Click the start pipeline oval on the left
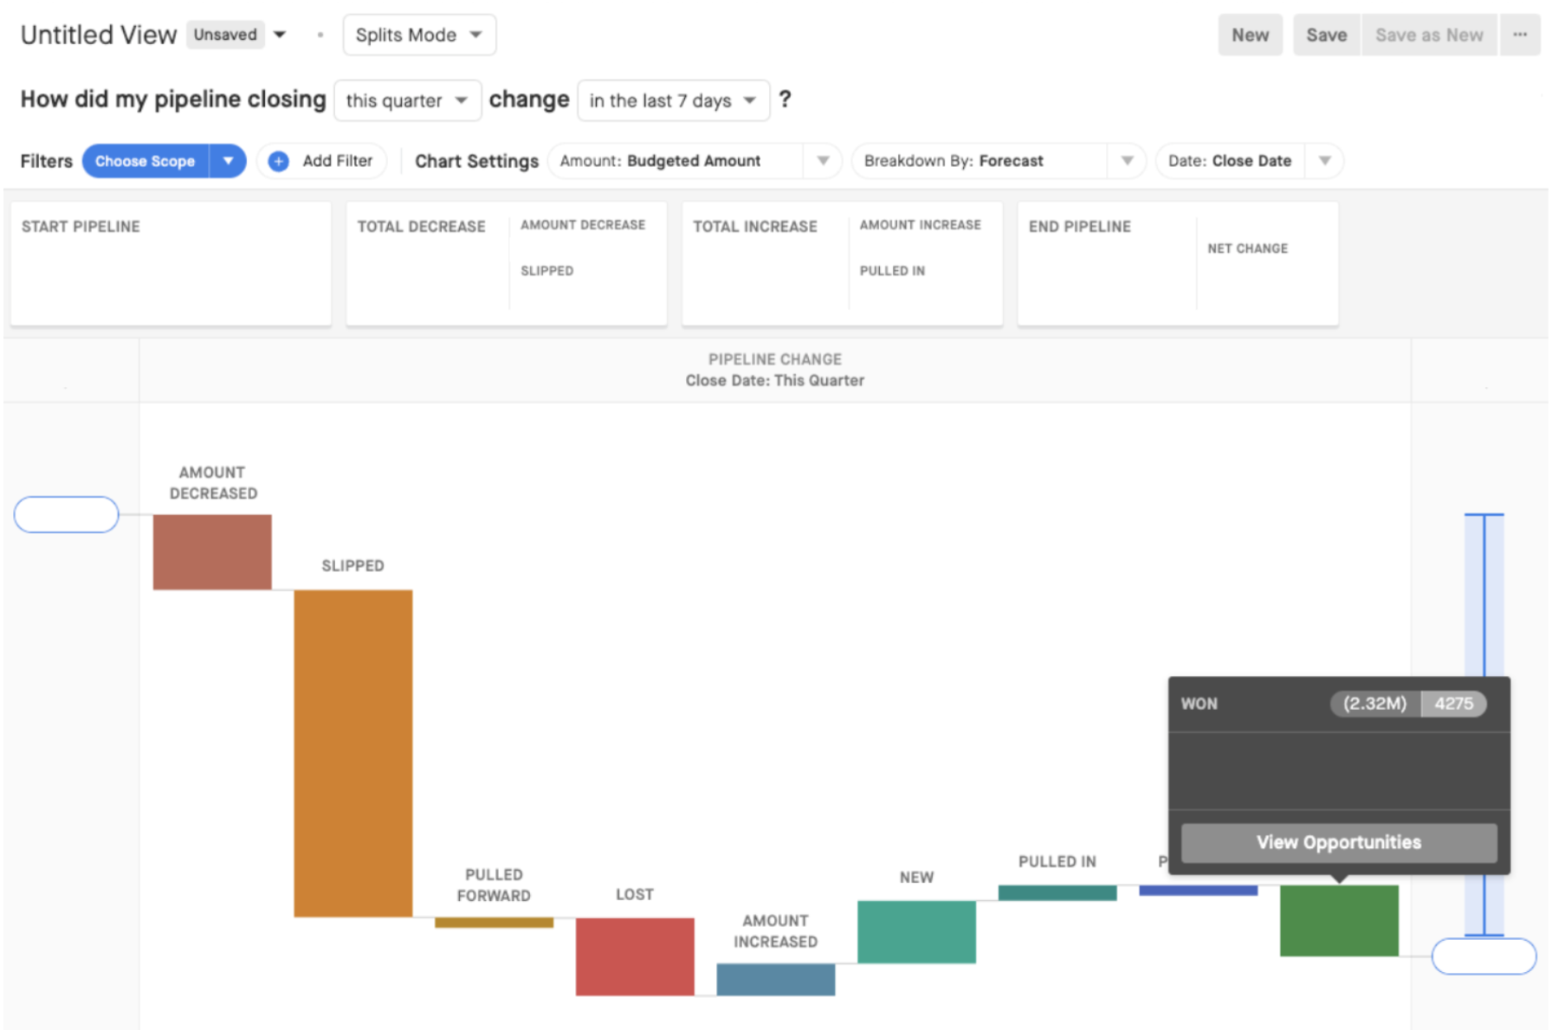Viewport: 1552px width, 1030px height. (x=67, y=514)
